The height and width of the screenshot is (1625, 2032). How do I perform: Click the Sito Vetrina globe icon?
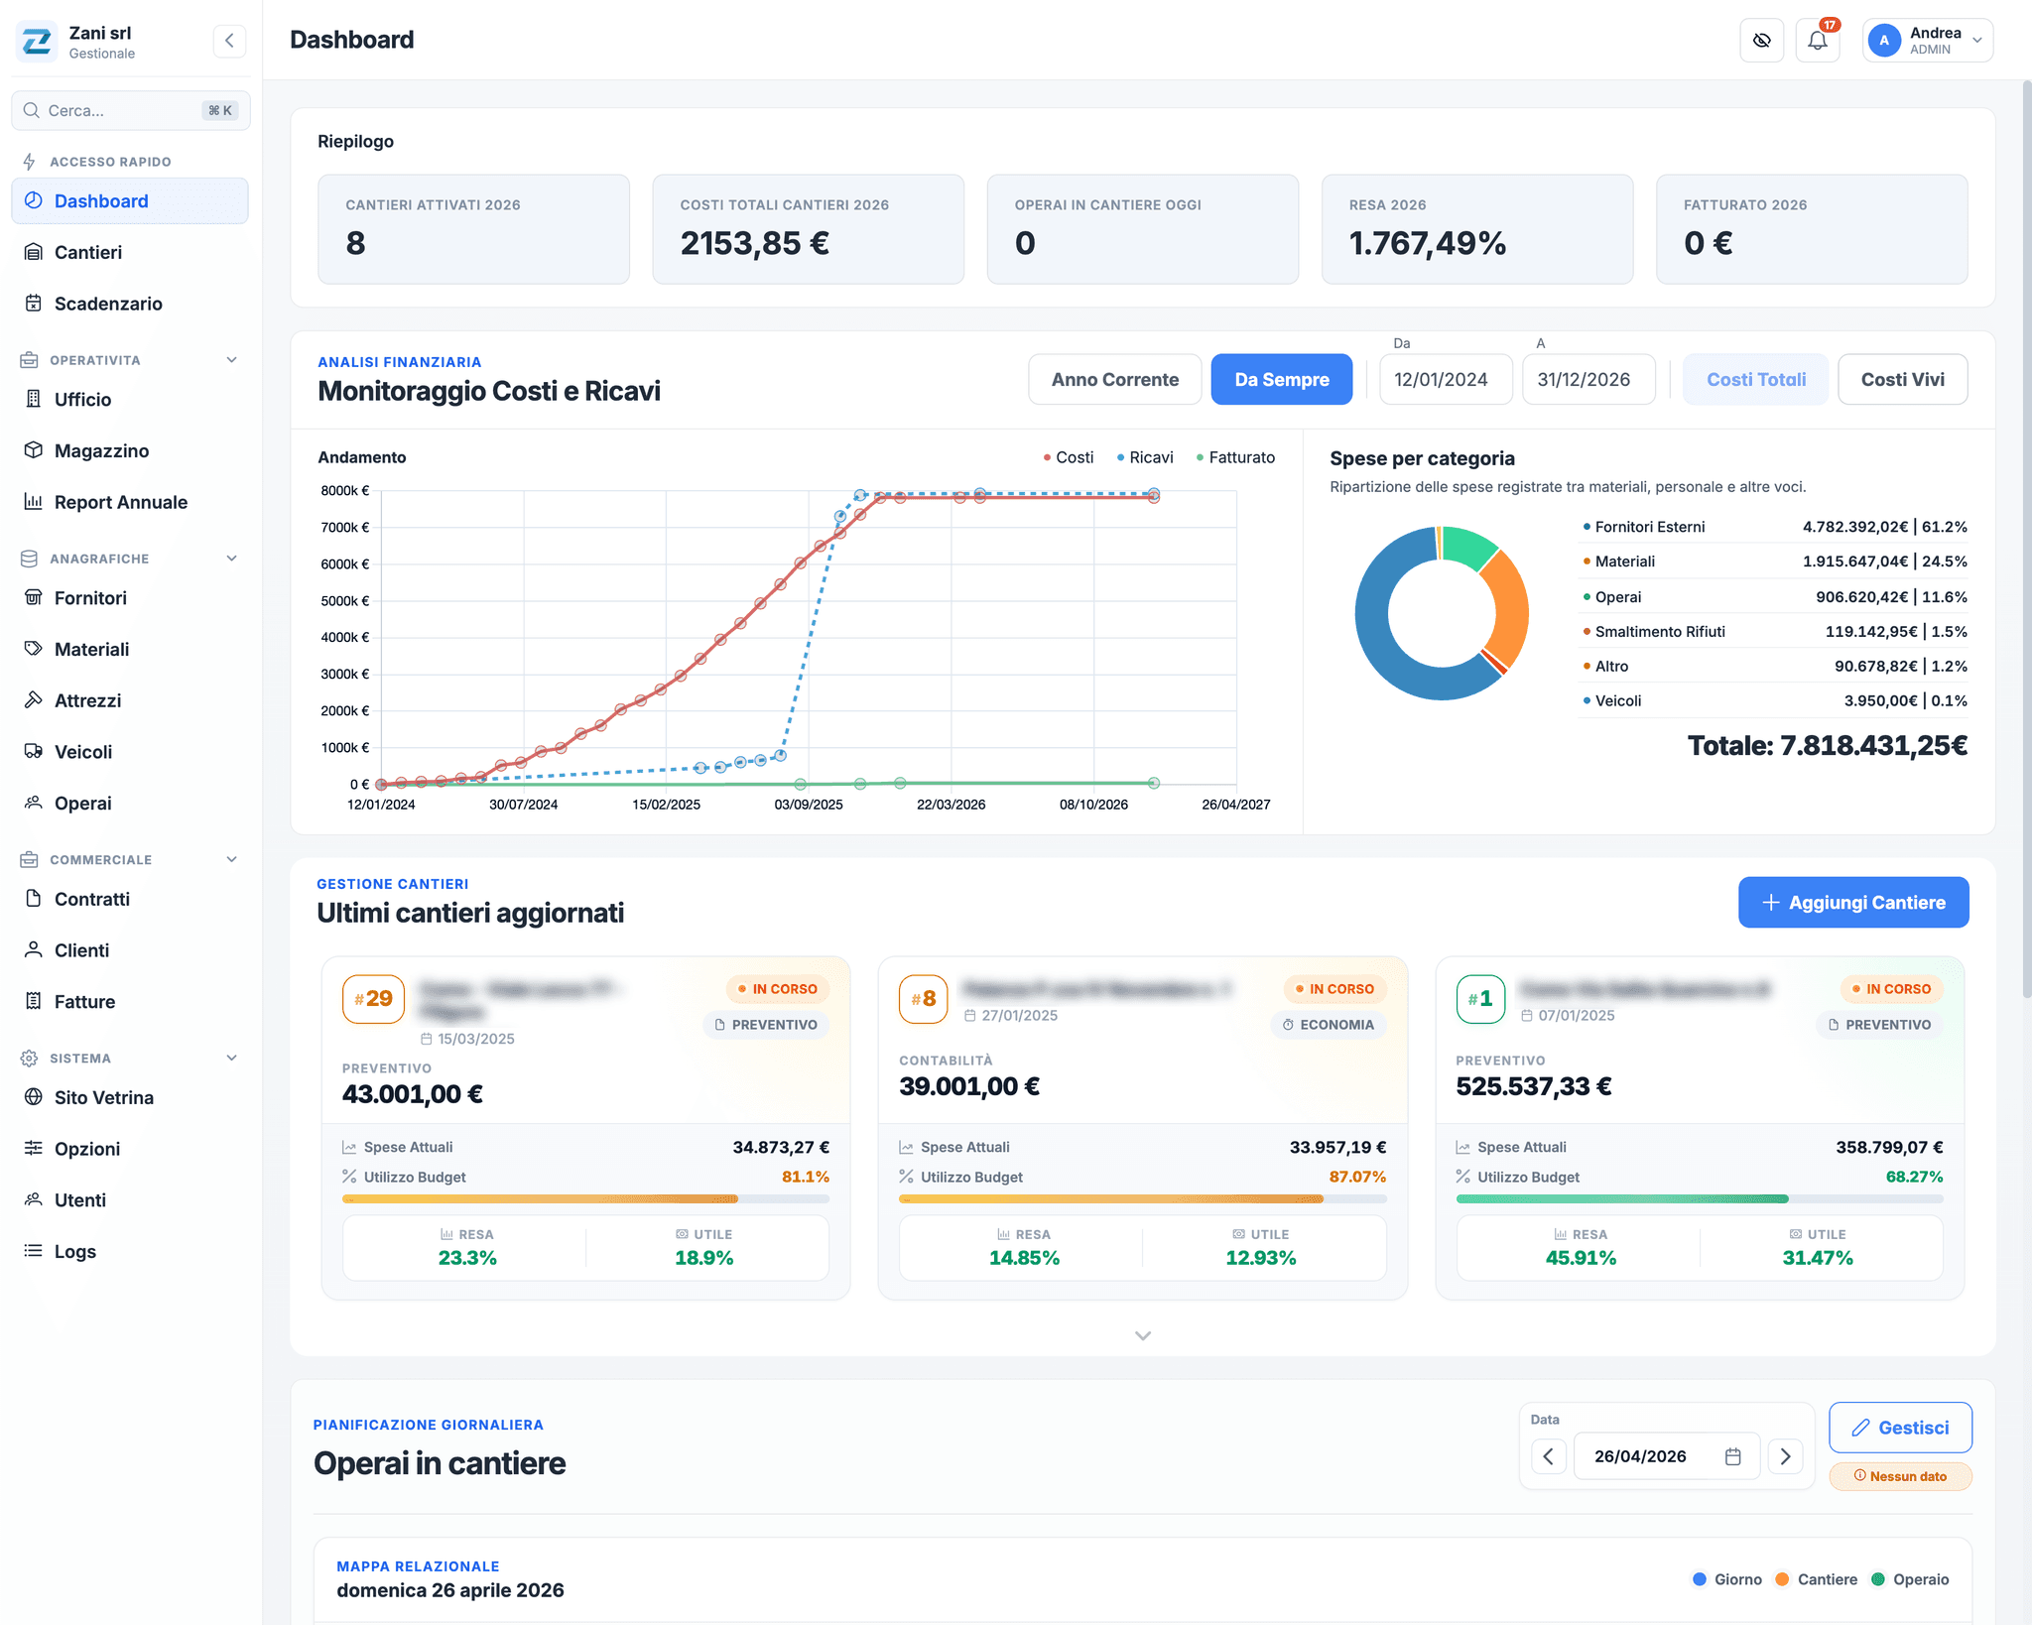click(x=34, y=1097)
